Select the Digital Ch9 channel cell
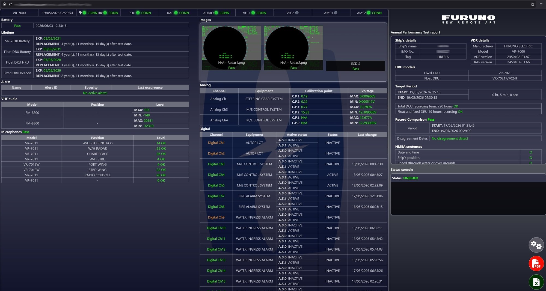Viewport: 546px width, 291px height. 216,217
